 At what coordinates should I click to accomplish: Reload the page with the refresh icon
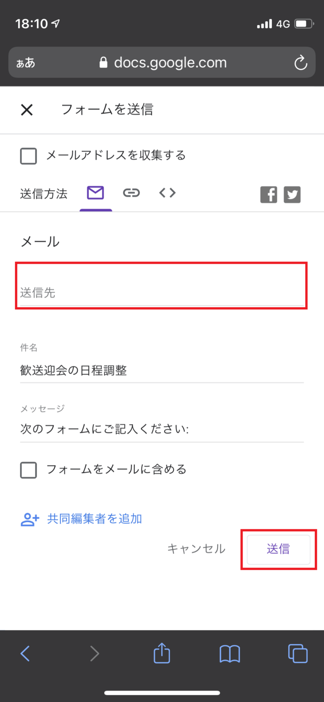[301, 63]
